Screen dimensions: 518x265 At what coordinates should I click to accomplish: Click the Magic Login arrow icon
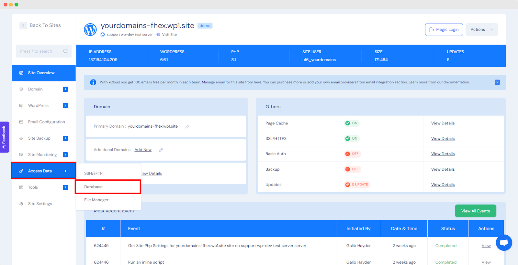(x=432, y=30)
